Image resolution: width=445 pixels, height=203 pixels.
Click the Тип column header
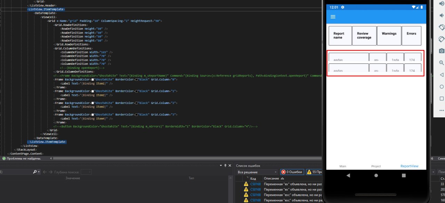pyautogui.click(x=191, y=178)
